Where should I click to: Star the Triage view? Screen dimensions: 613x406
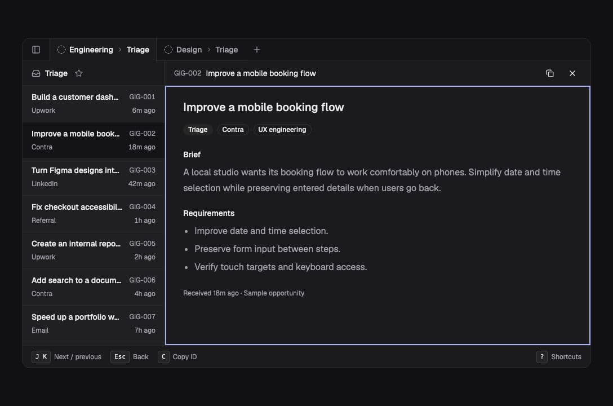[x=79, y=73]
